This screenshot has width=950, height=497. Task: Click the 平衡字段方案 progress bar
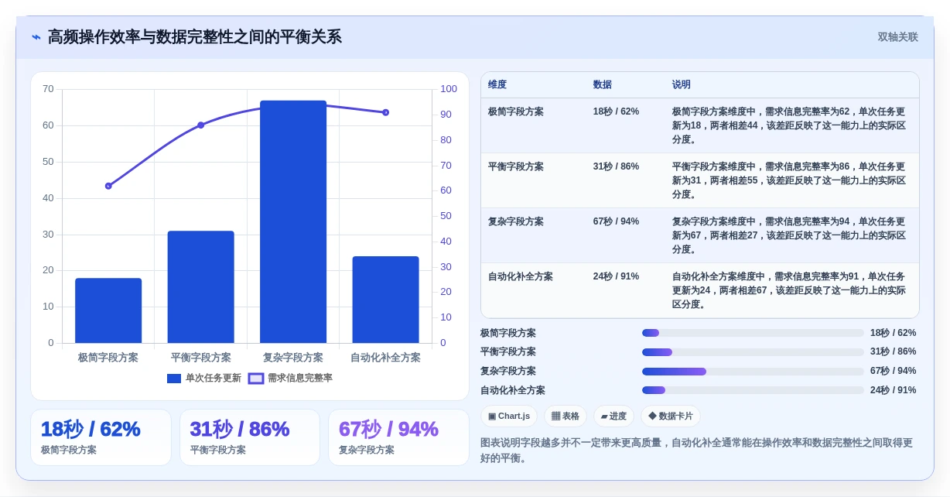click(x=753, y=352)
